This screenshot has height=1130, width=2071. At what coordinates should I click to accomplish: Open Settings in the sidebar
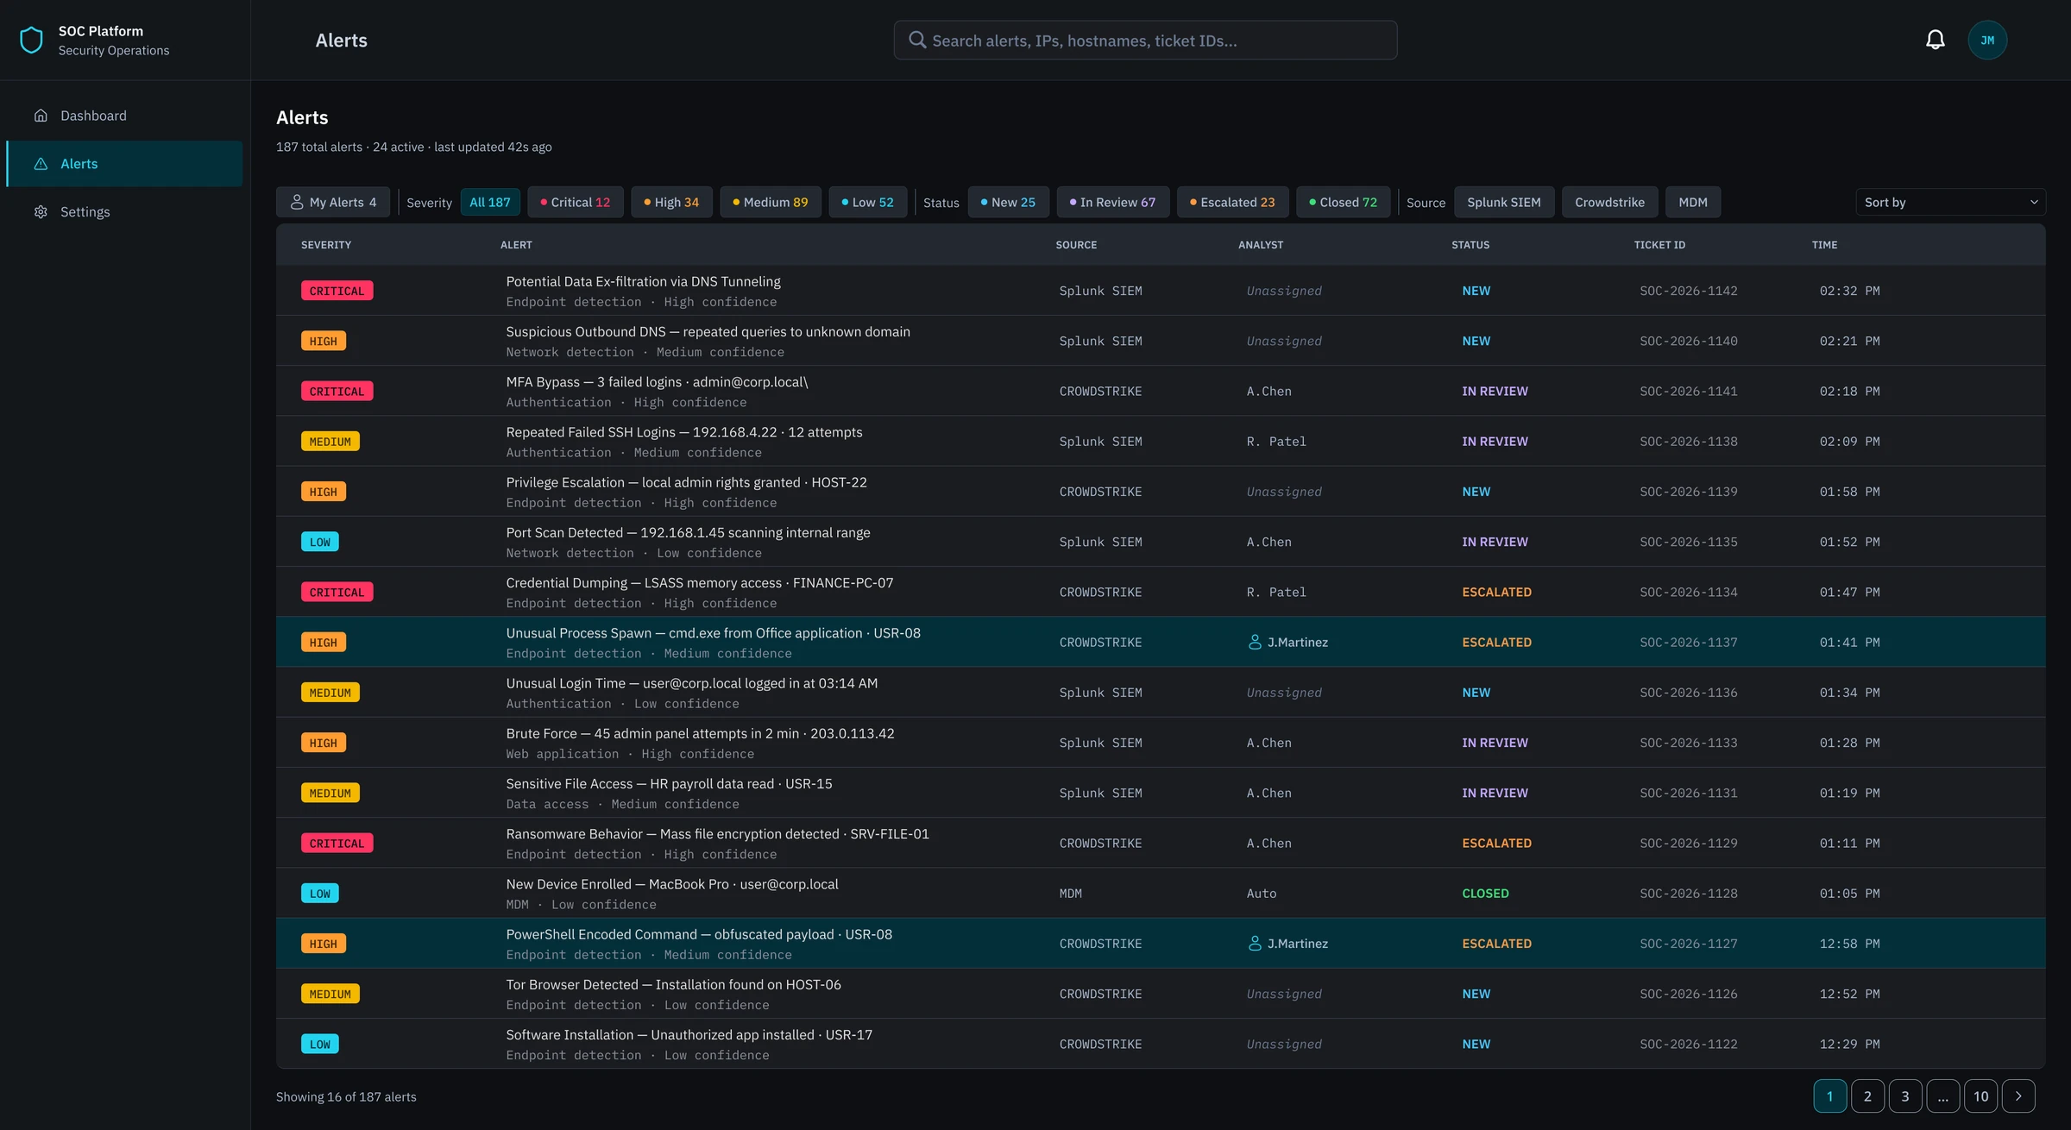[124, 211]
